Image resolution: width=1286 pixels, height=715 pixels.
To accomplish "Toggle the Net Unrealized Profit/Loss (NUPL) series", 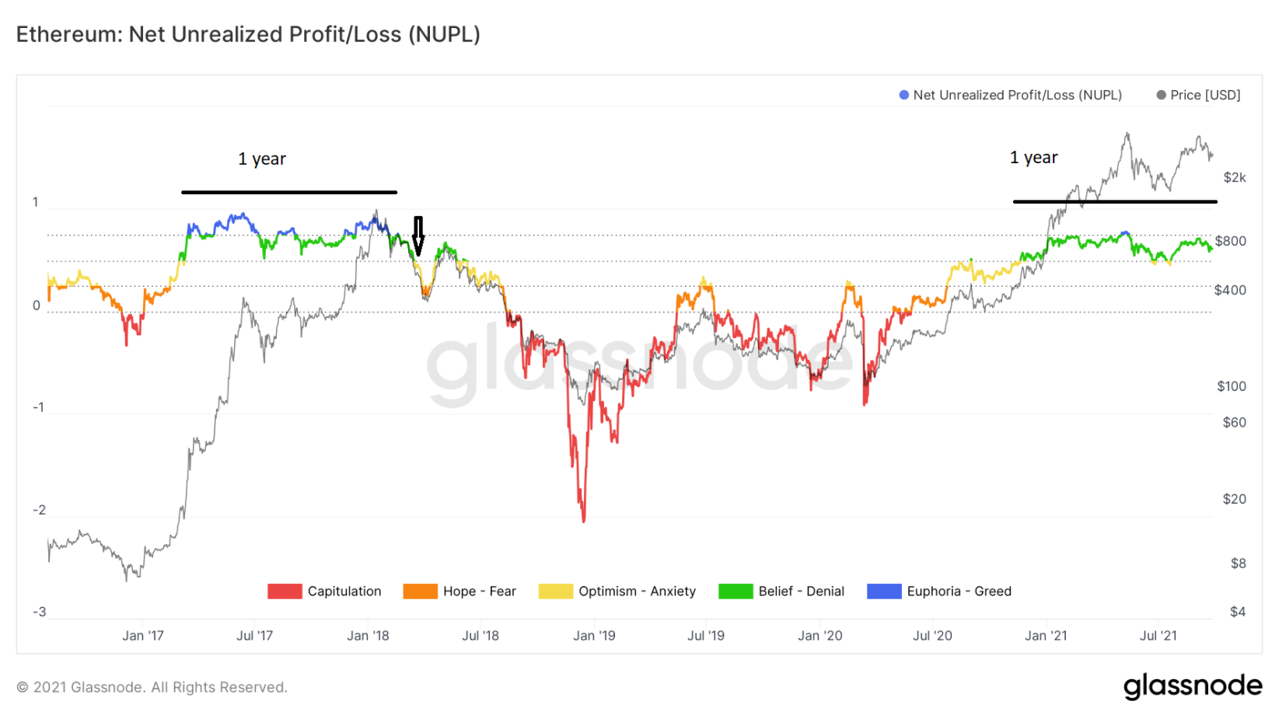I will (x=1017, y=95).
